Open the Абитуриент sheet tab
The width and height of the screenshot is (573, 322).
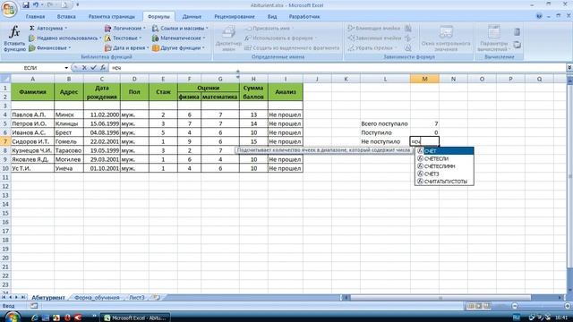point(47,298)
